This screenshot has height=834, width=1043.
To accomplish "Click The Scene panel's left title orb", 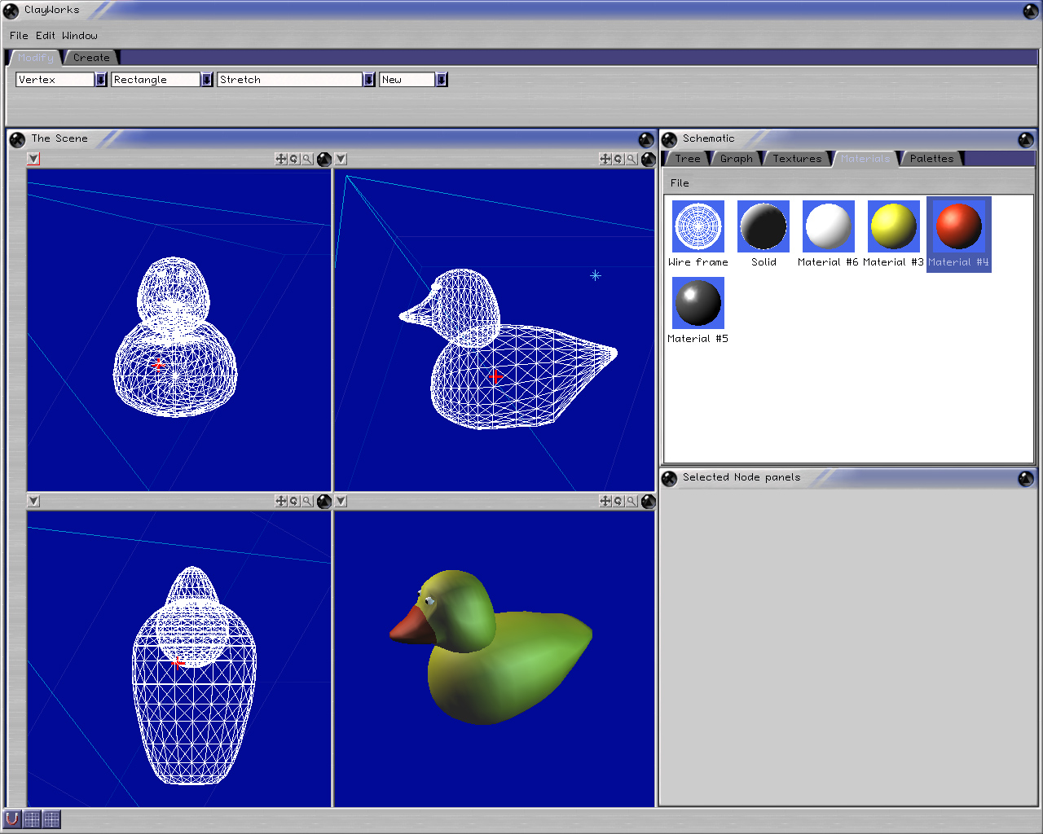I will pos(17,139).
